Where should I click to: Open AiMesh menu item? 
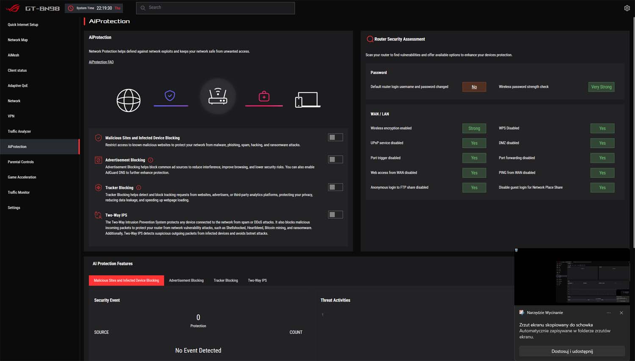pyautogui.click(x=40, y=55)
